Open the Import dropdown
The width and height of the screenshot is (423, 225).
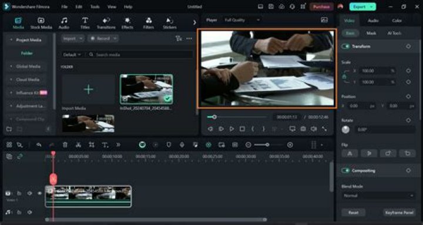73,39
